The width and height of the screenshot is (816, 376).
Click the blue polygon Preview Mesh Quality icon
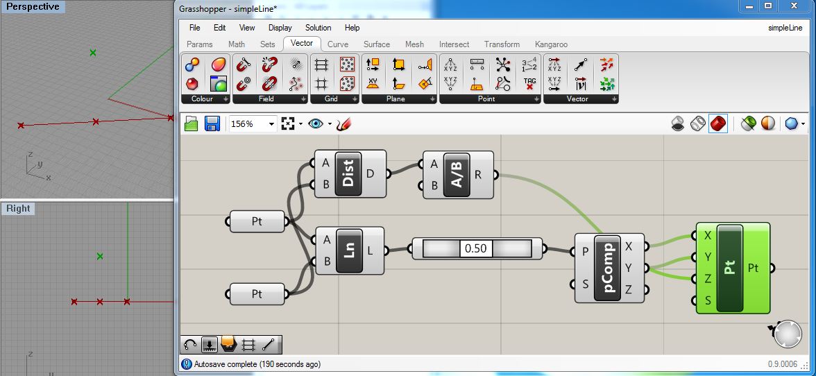click(791, 123)
